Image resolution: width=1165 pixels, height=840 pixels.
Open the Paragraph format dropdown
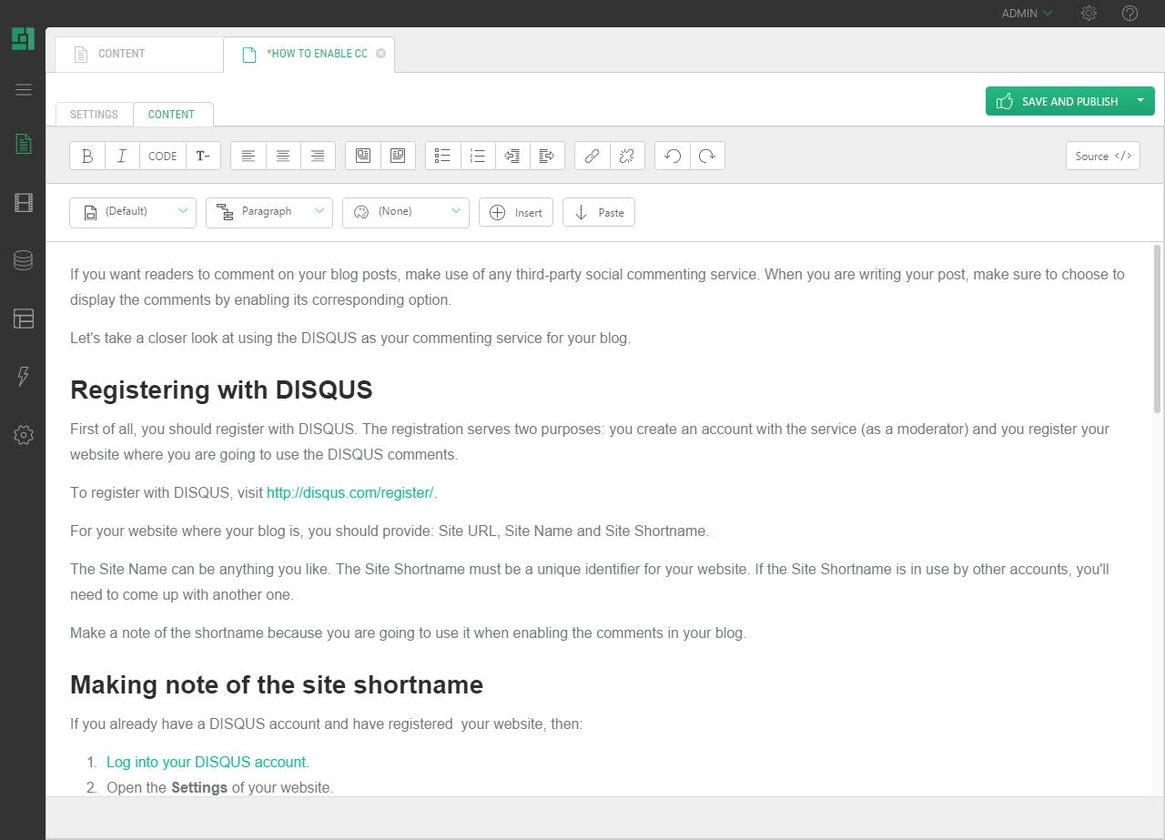tap(269, 212)
